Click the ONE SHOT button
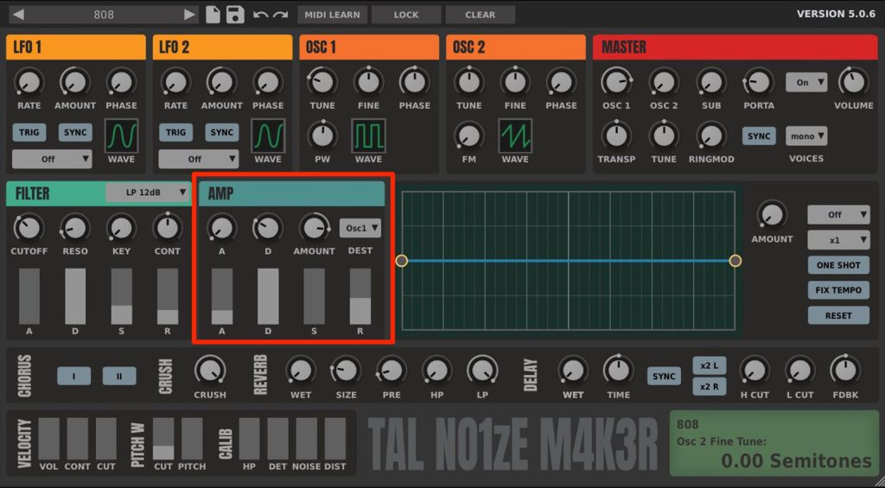Screen dimensions: 885x488 (x=837, y=265)
